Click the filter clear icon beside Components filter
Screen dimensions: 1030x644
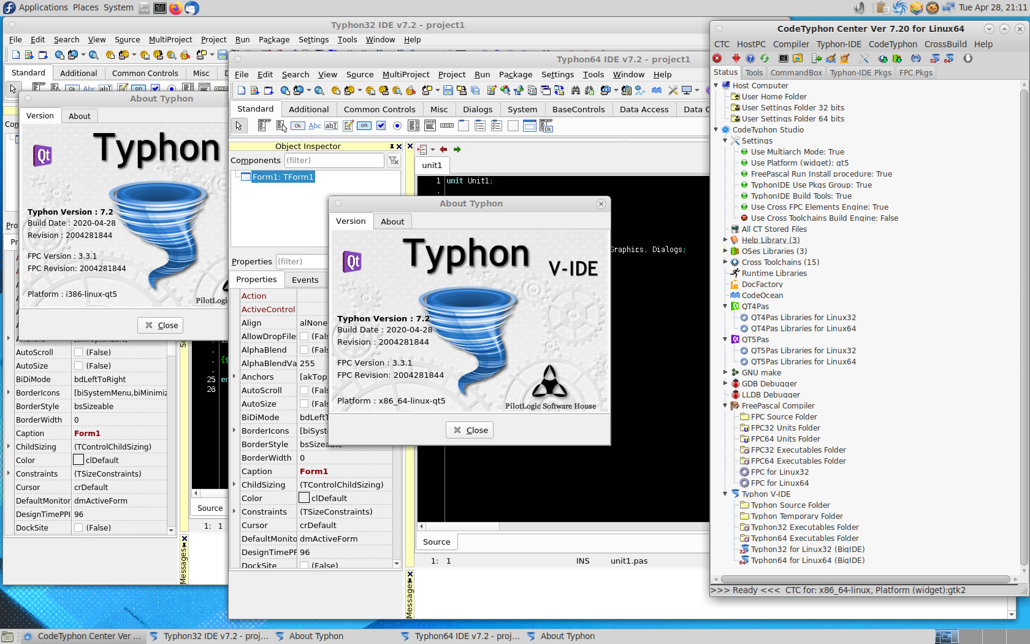point(394,160)
